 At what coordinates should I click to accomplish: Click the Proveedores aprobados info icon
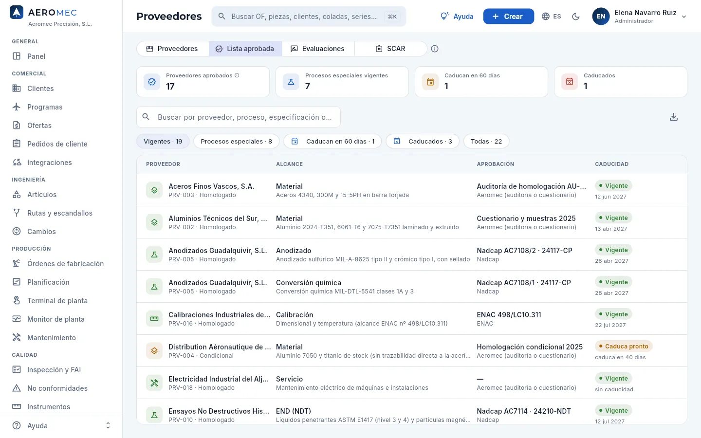pos(237,75)
